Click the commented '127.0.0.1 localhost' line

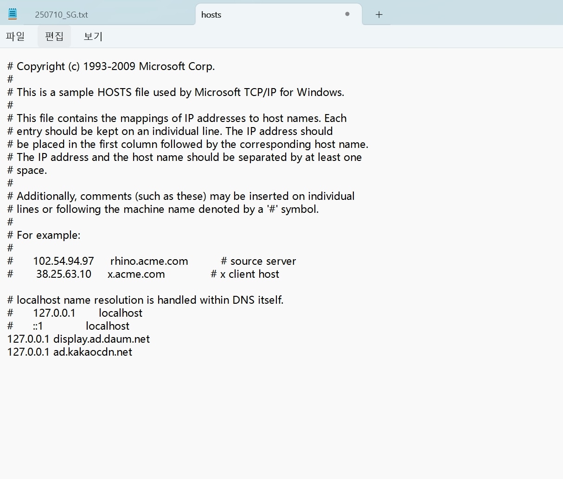click(x=75, y=313)
